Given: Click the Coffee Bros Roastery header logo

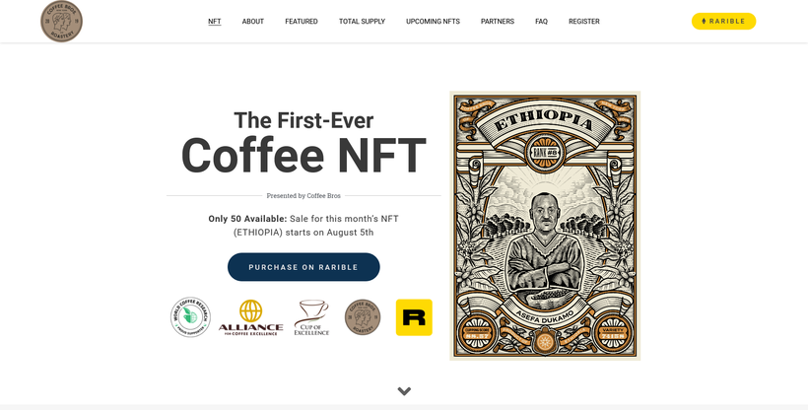Looking at the screenshot, I should pyautogui.click(x=61, y=21).
